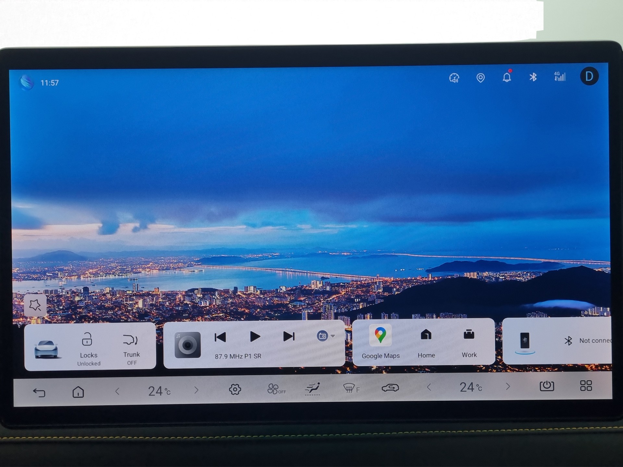Screen dimensions: 623x467
Task: Skip to previous radio station
Action: pyautogui.click(x=220, y=337)
